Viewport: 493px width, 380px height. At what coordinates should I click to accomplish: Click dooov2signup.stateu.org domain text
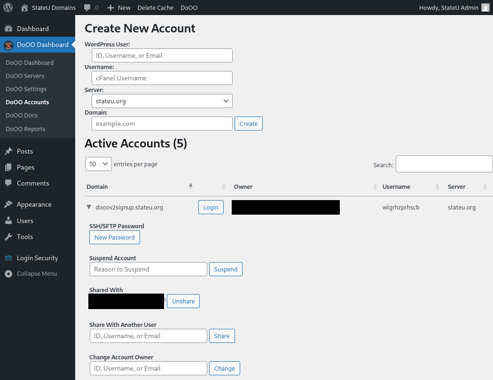pyautogui.click(x=129, y=207)
